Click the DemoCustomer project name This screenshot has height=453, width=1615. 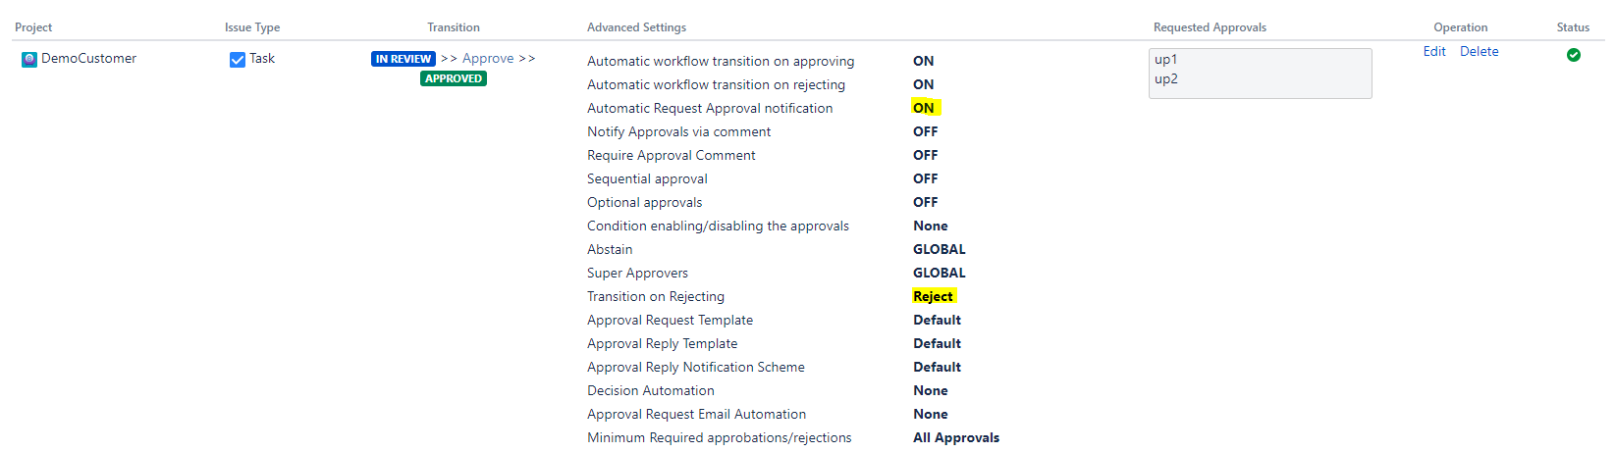(89, 59)
